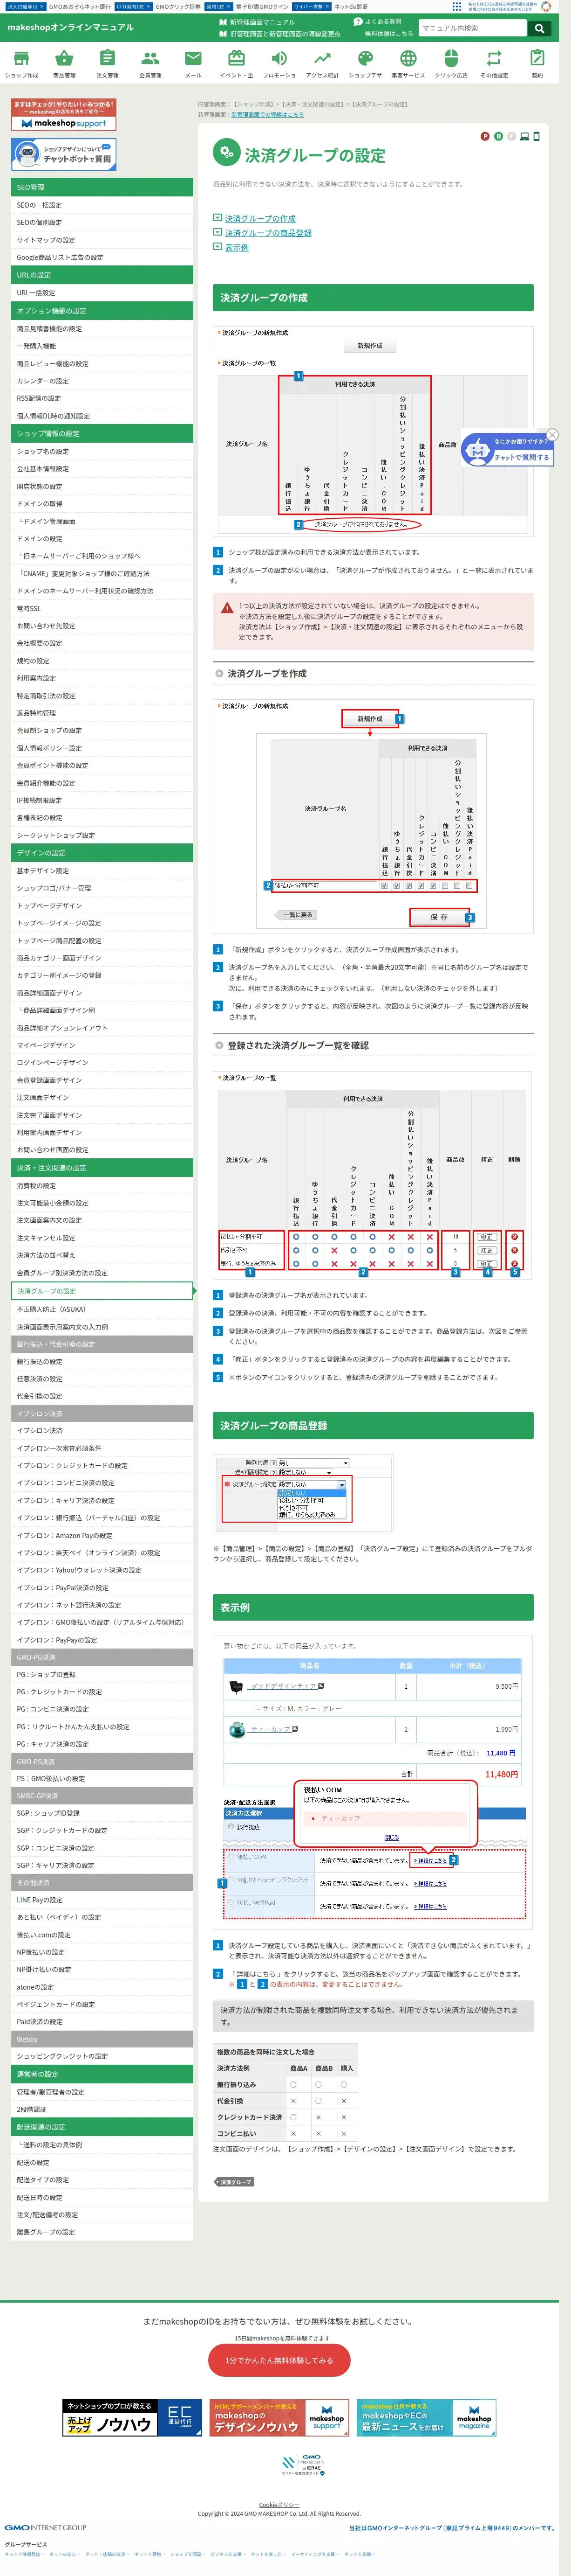Jump to 決済グループの作成 anchor
Image resolution: width=571 pixels, height=2576 pixels.
(259, 218)
